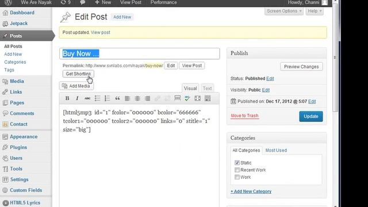Toggle italic formatting in editor toolbar

tap(77, 98)
